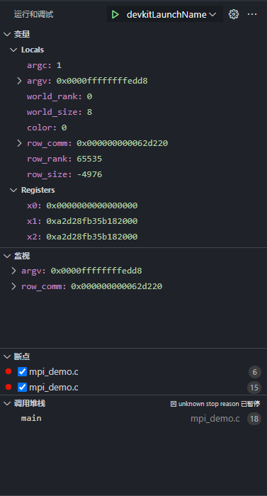Open launch.json via gear icon

pos(234,14)
